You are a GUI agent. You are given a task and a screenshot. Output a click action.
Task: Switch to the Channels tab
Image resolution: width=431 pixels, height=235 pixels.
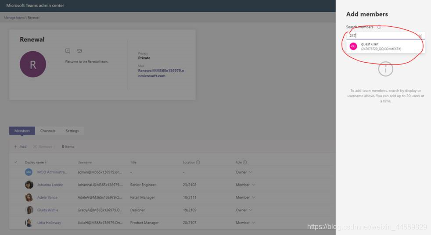47,131
